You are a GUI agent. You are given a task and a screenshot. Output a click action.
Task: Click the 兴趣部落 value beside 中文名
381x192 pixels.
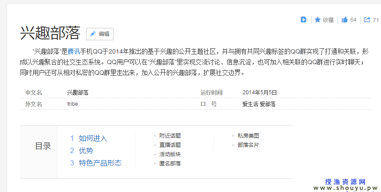(78, 92)
